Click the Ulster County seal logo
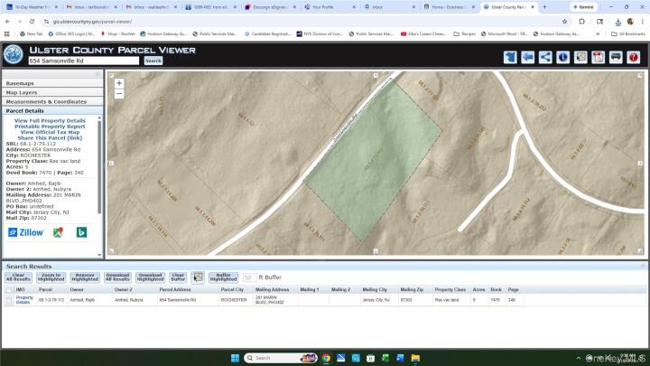Viewport: 650px width, 366px height. pos(14,54)
